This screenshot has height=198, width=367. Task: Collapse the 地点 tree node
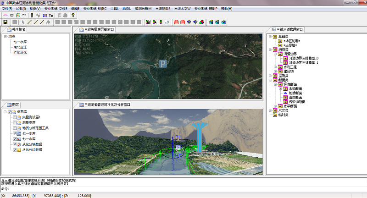pyautogui.click(x=5, y=37)
